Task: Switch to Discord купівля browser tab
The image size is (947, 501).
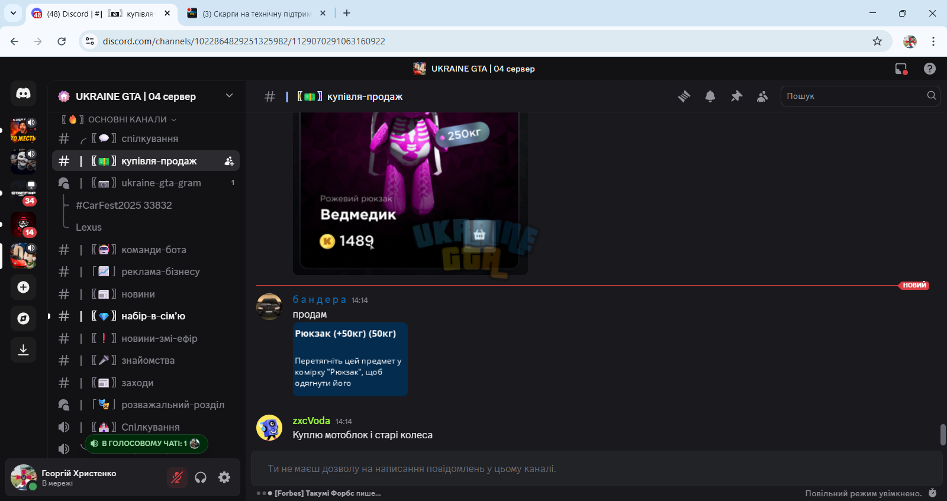Action: click(101, 14)
